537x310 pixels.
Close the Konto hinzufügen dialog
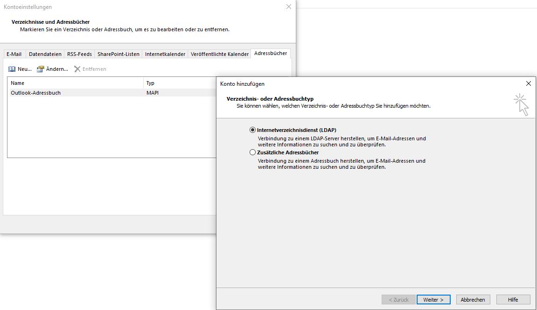pos(528,84)
